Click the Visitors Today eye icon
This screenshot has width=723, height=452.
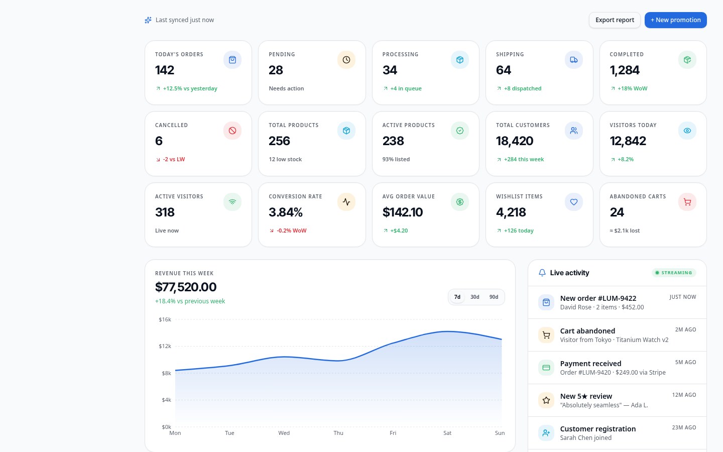point(687,131)
